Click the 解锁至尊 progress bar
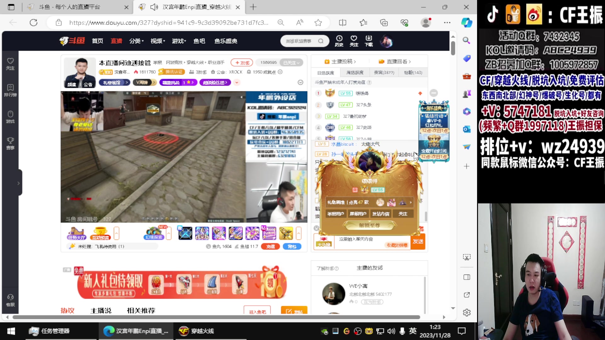 [369, 225]
